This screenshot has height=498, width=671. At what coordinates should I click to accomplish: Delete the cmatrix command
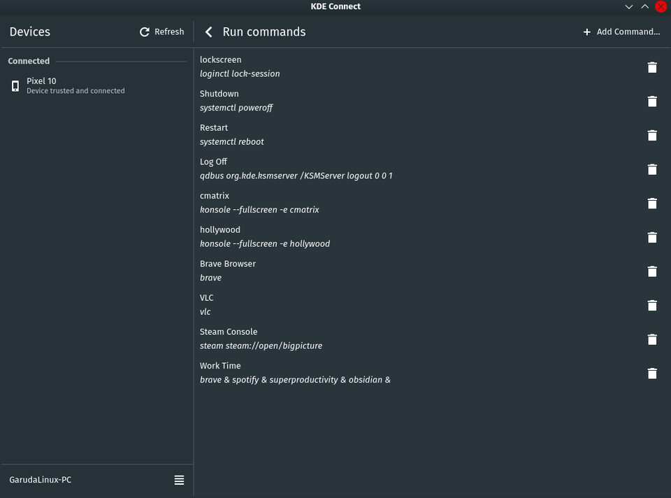pyautogui.click(x=652, y=204)
